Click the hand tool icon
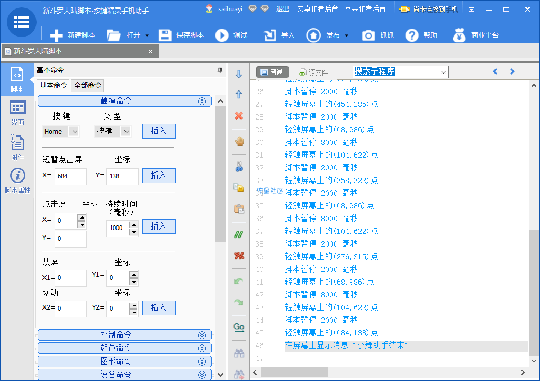Screen dimensions: 540x381 (x=239, y=141)
